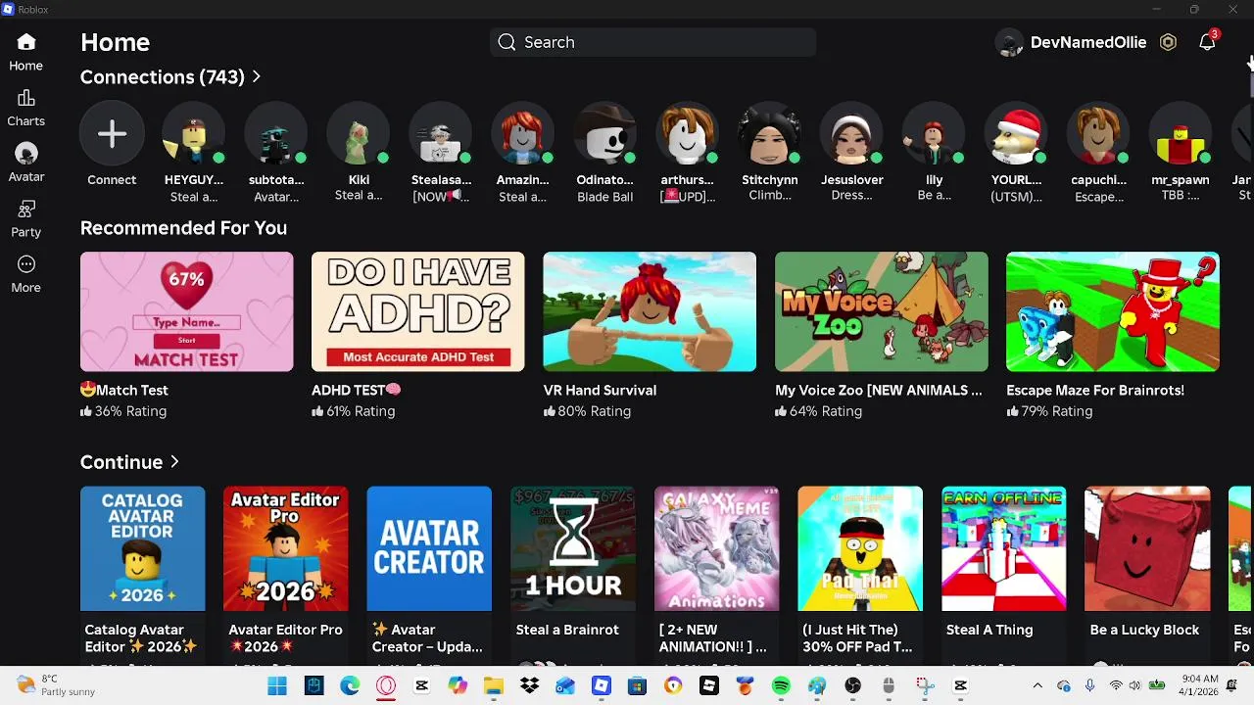Open Stealasa... friend avatar
1254x705 pixels.
tap(441, 134)
